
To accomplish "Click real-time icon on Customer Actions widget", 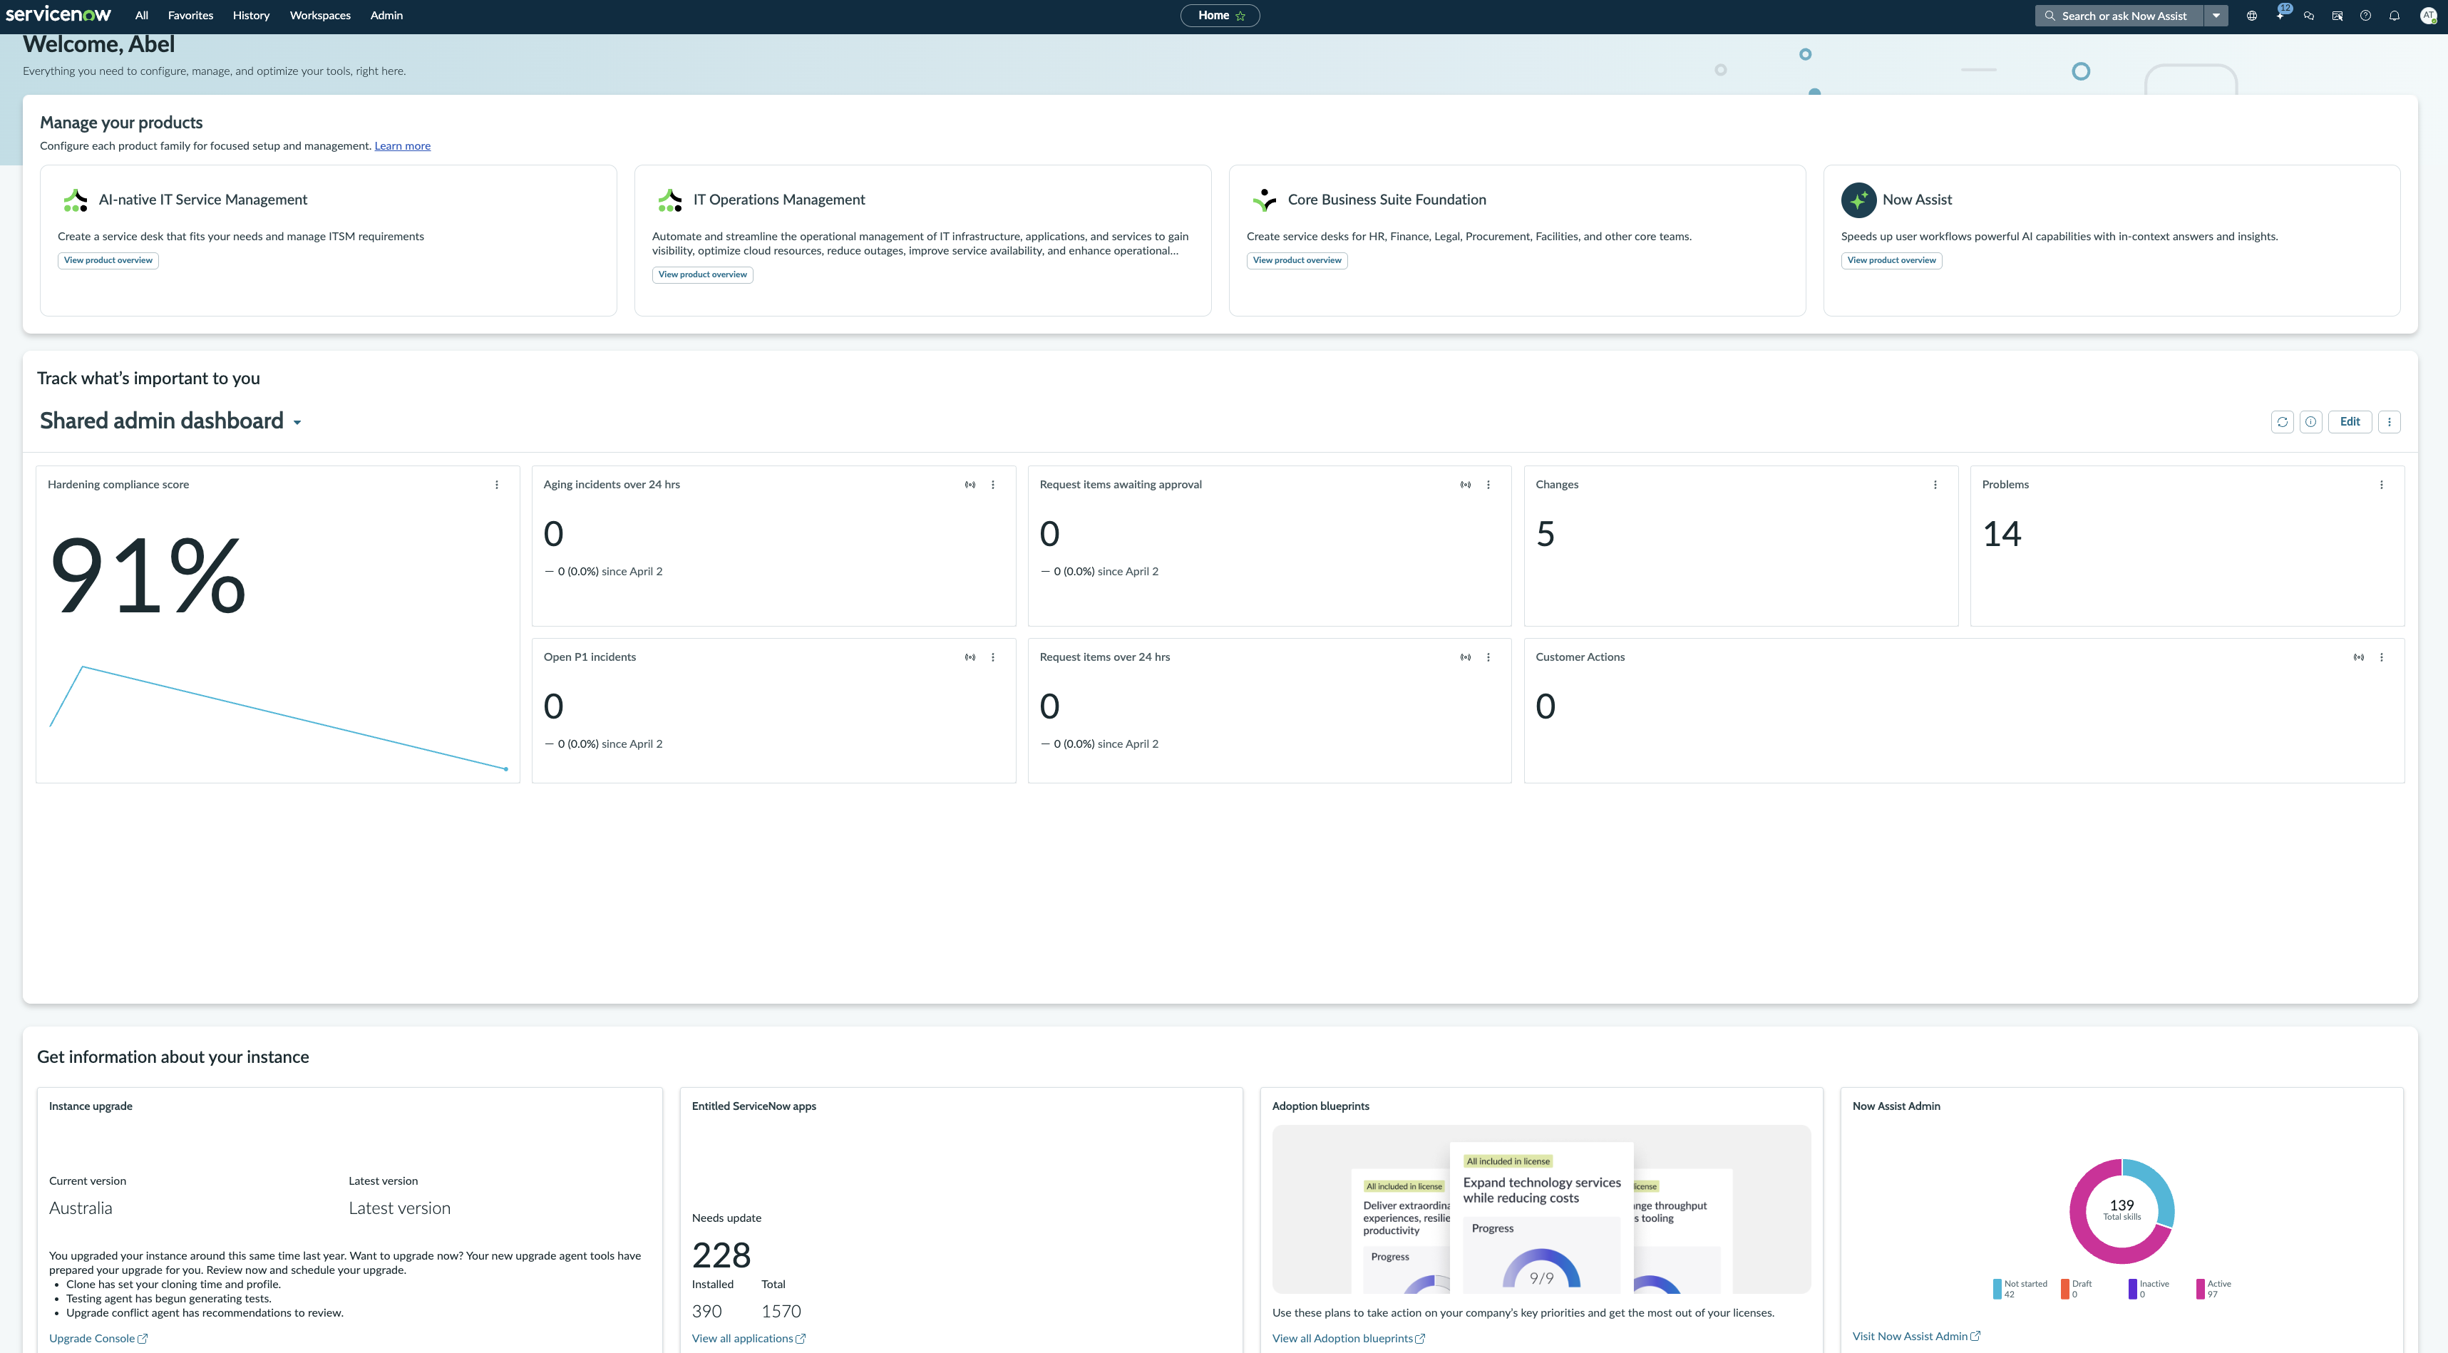I will pos(2359,657).
